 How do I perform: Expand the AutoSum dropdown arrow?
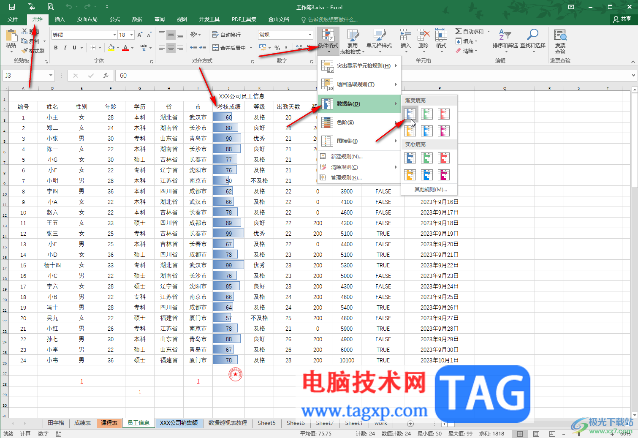click(x=489, y=31)
